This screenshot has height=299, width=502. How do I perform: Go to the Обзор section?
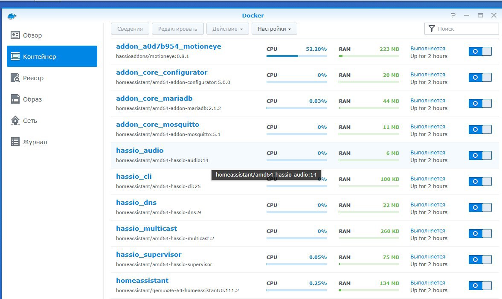(52, 35)
